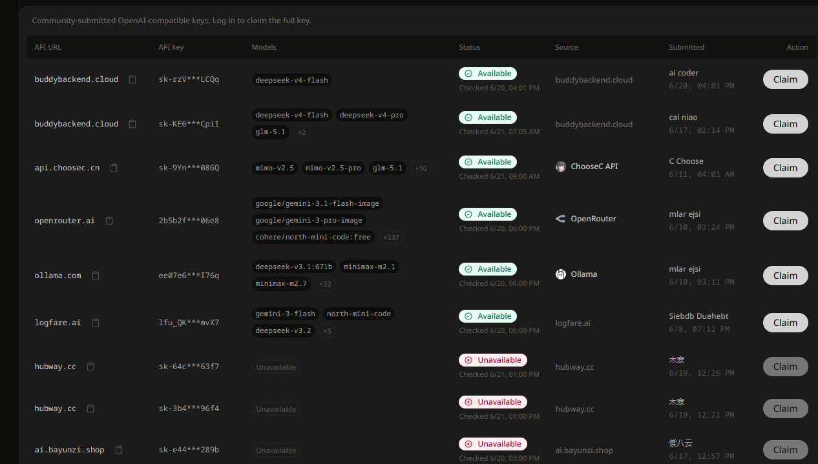Viewport: 818px width, 464px height.
Task: Click the glm-5.1 tag in api.choosec.cn row
Action: point(388,168)
